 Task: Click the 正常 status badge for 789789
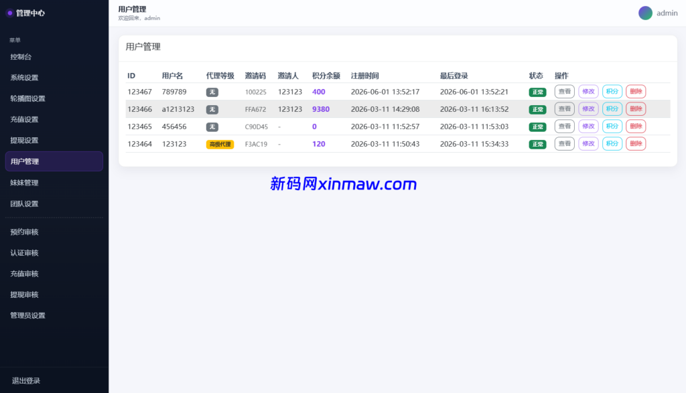538,92
